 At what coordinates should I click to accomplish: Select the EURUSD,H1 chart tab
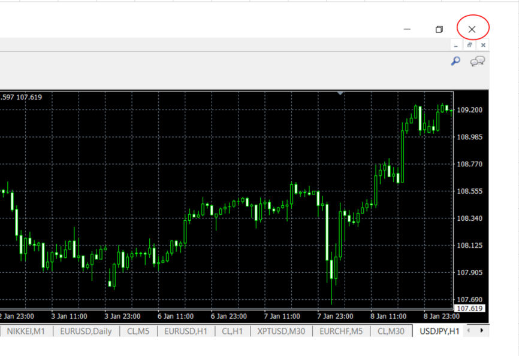[186, 331]
